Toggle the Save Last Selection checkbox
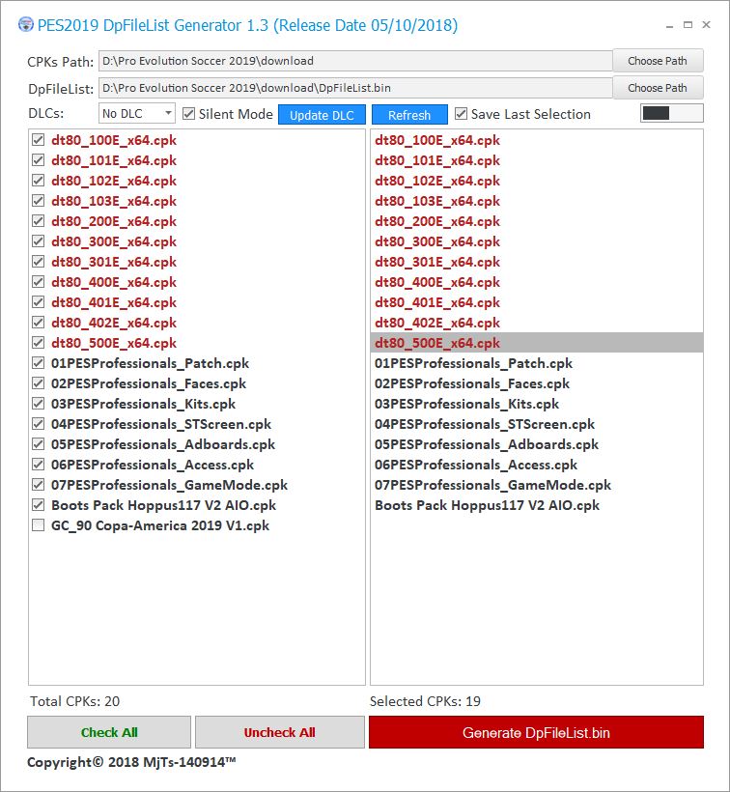 tap(461, 114)
